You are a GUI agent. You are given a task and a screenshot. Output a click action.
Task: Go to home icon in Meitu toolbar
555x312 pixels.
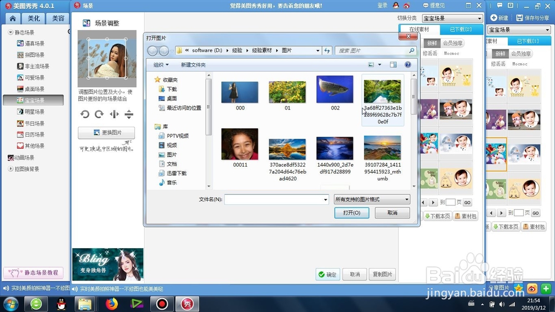click(13, 18)
